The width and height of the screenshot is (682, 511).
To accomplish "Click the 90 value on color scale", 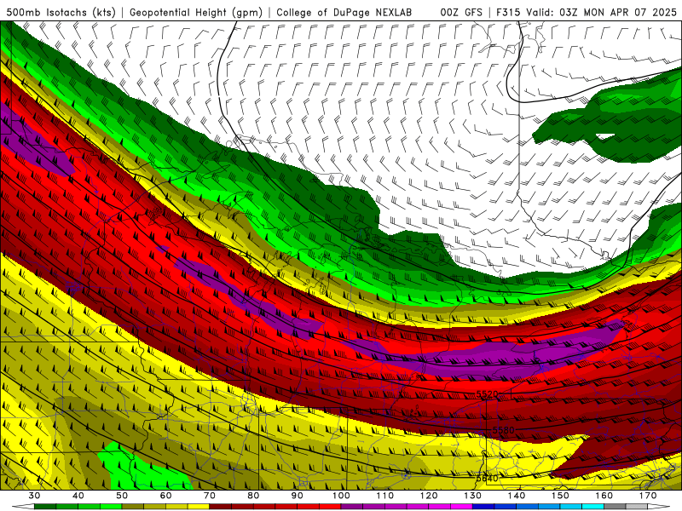I will pos(298,496).
